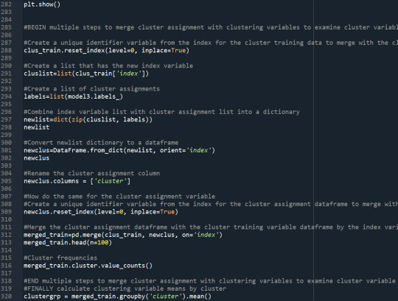Click the comment "#Create a list of cluster assignments"
Screen dimensions: 398x301
click(91, 89)
